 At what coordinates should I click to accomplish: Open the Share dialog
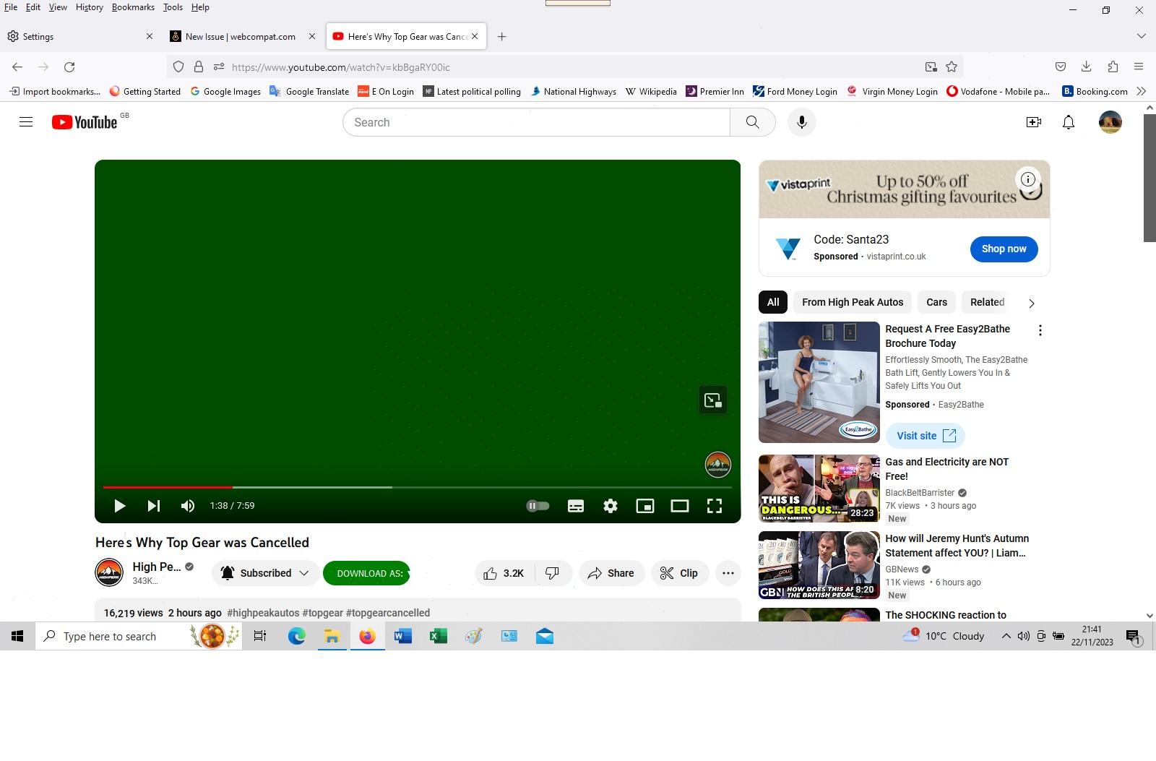click(x=611, y=572)
